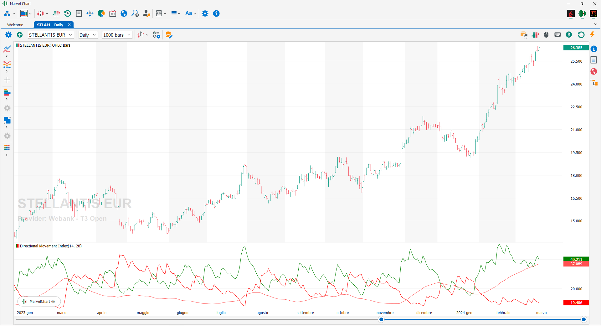This screenshot has width=601, height=326.
Task: Expand chevron under the colored grid tool
Action: [7, 155]
